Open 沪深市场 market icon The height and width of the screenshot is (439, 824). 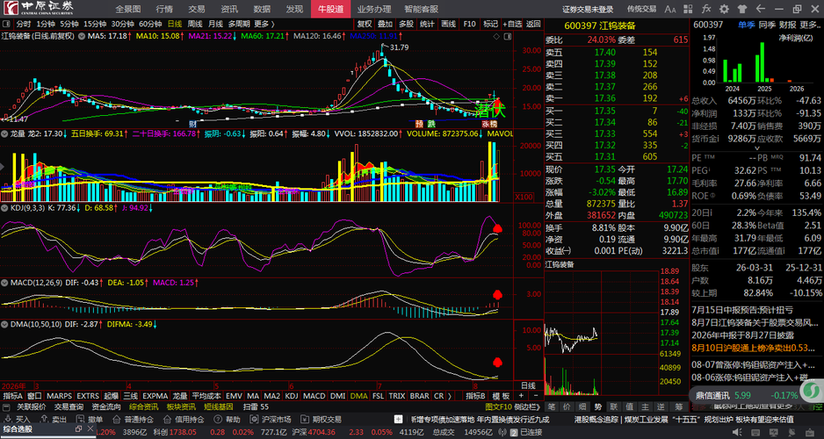[253, 420]
